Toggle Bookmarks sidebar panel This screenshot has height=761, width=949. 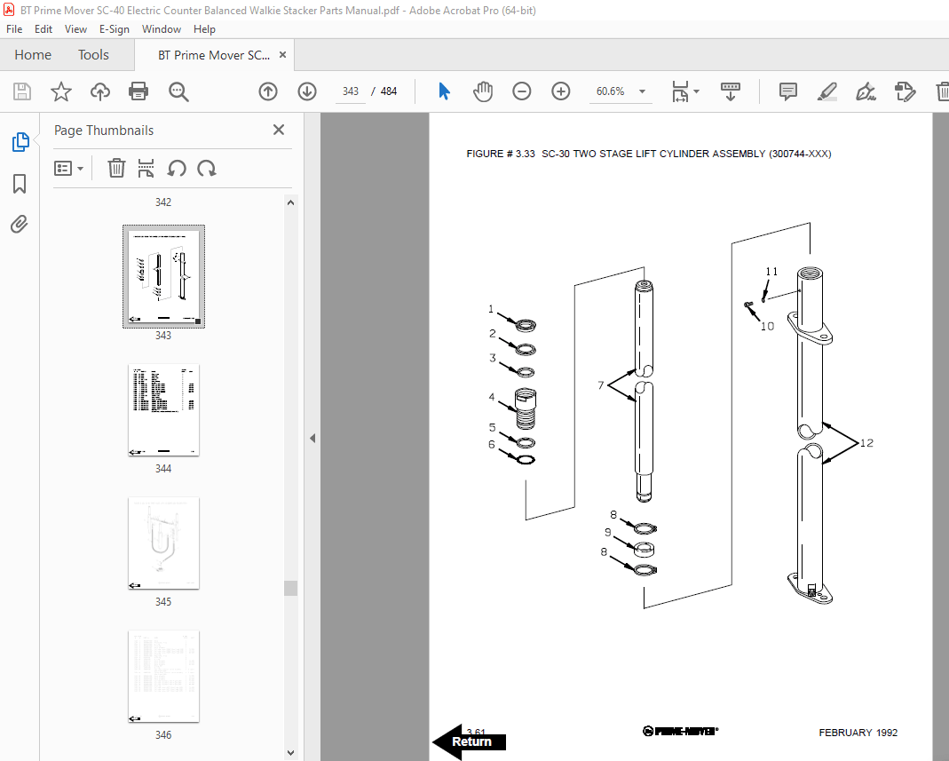click(x=20, y=184)
